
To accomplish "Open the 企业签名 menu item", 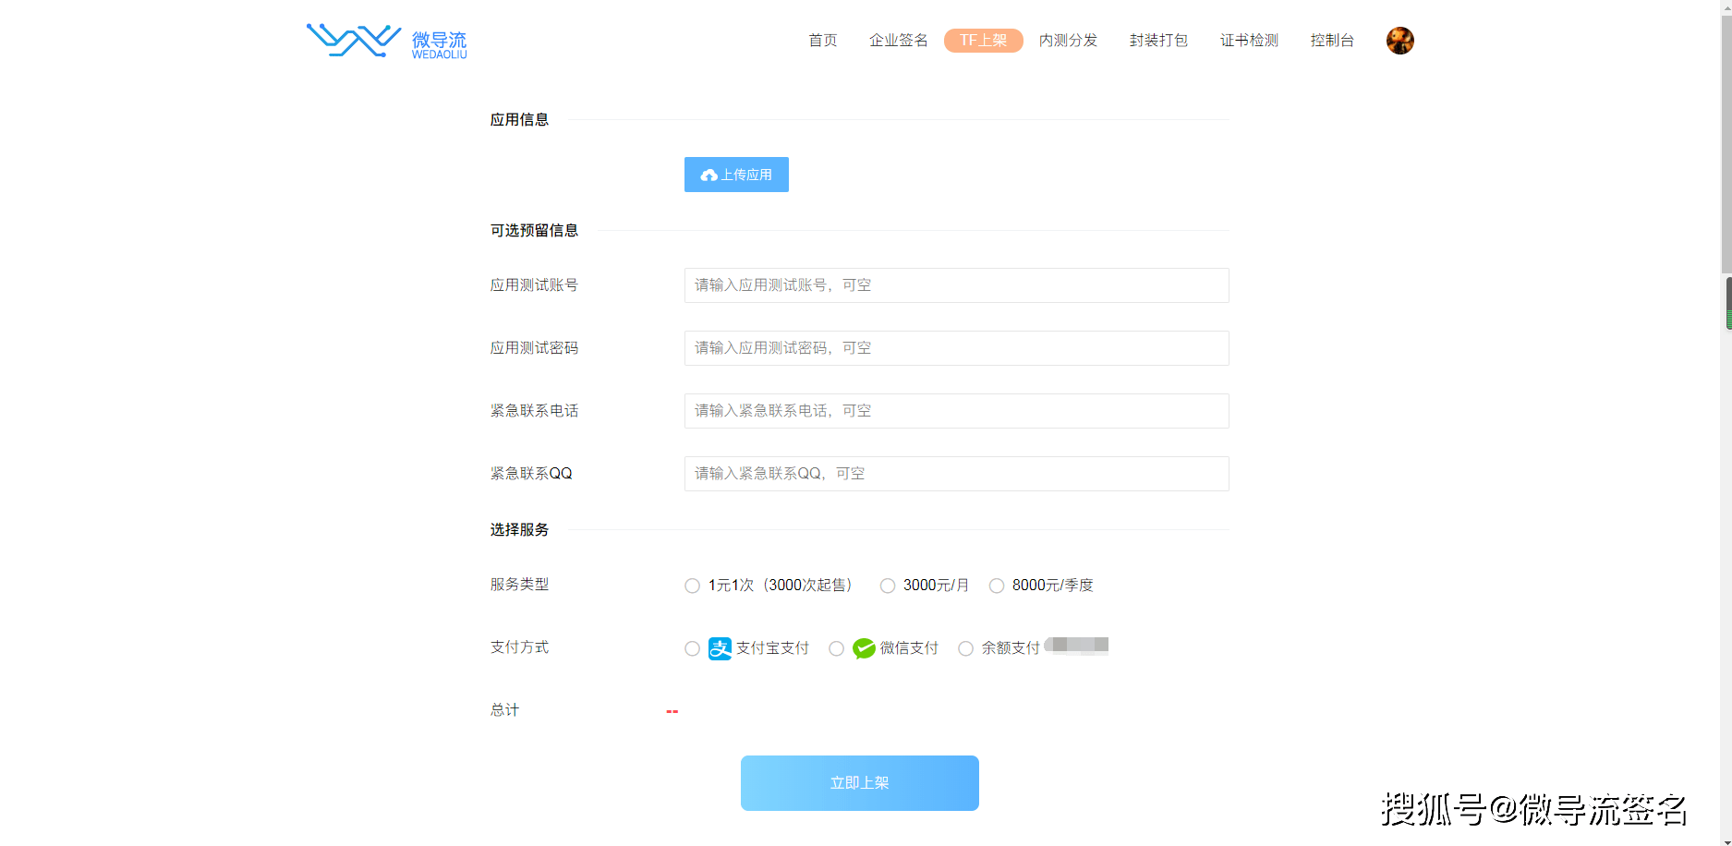I will coord(898,41).
